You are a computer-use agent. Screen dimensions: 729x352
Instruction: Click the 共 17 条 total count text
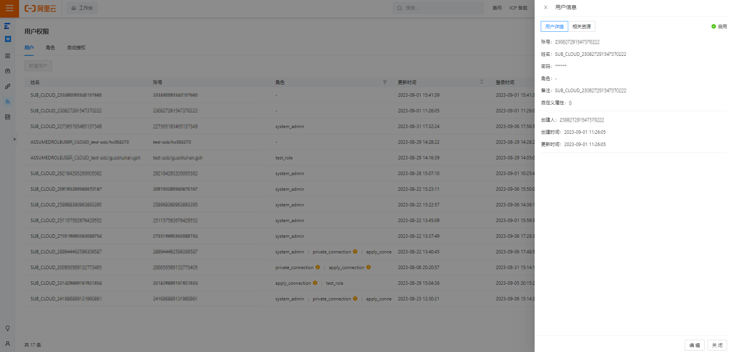point(33,345)
